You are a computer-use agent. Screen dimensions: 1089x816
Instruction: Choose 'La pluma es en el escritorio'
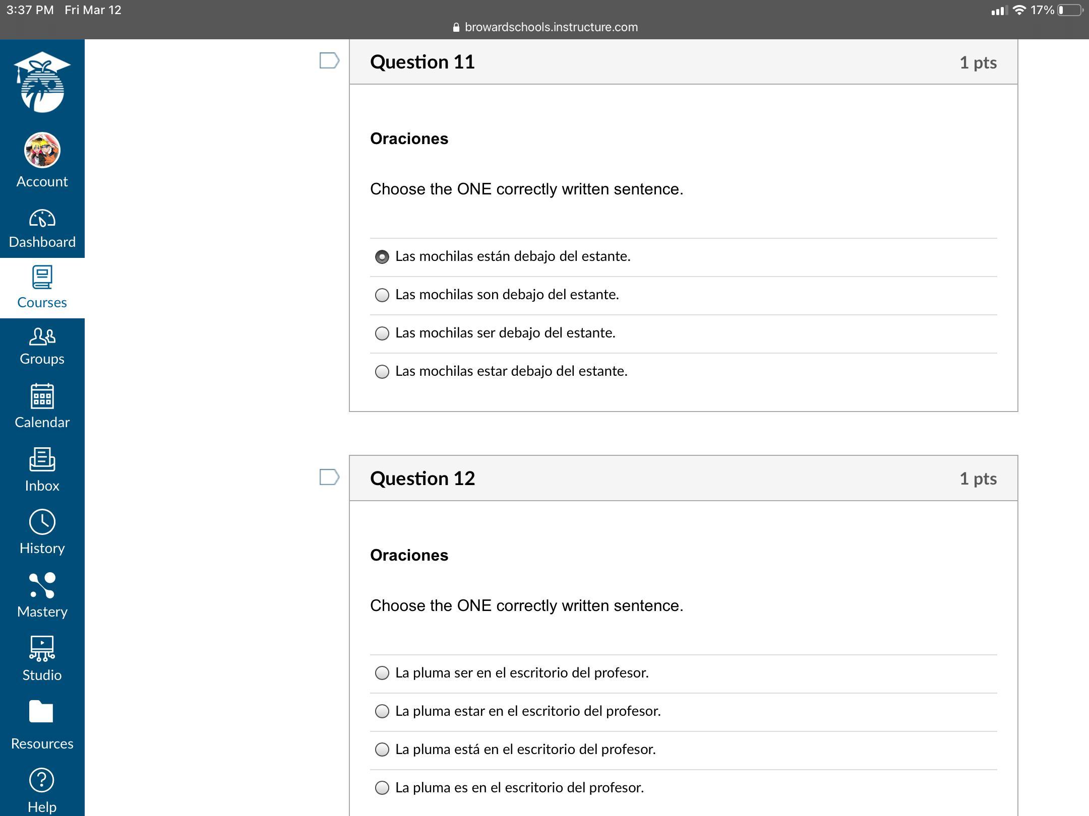382,788
